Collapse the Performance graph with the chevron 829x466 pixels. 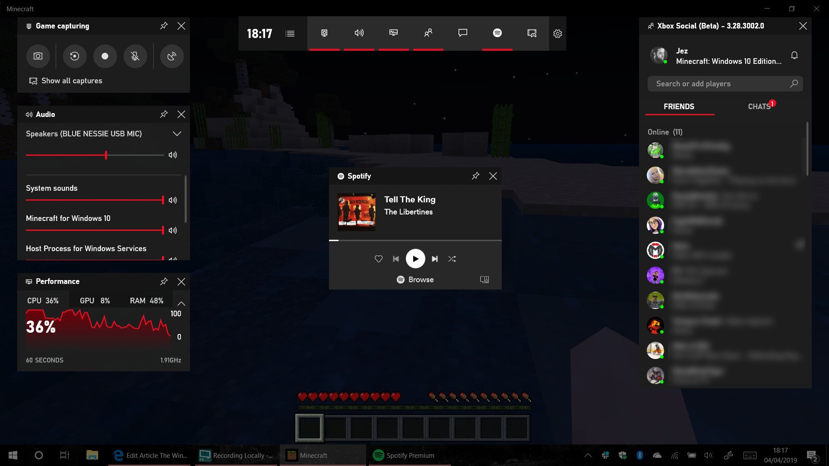pyautogui.click(x=181, y=303)
